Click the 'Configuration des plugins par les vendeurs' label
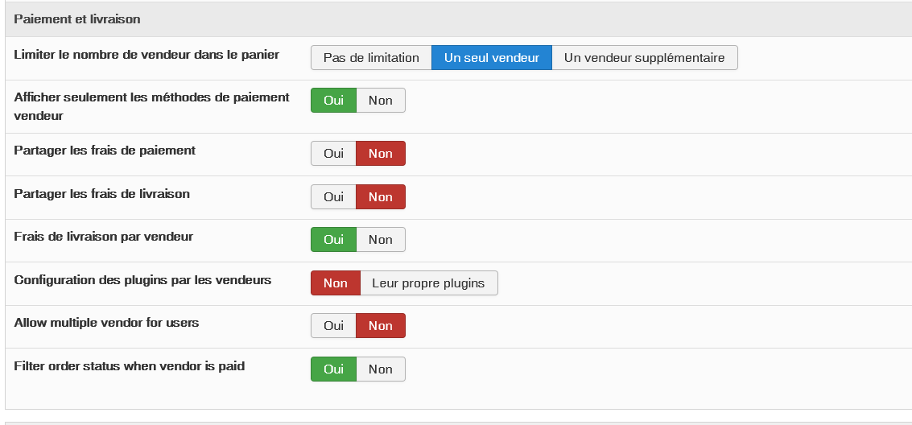 pos(142,280)
